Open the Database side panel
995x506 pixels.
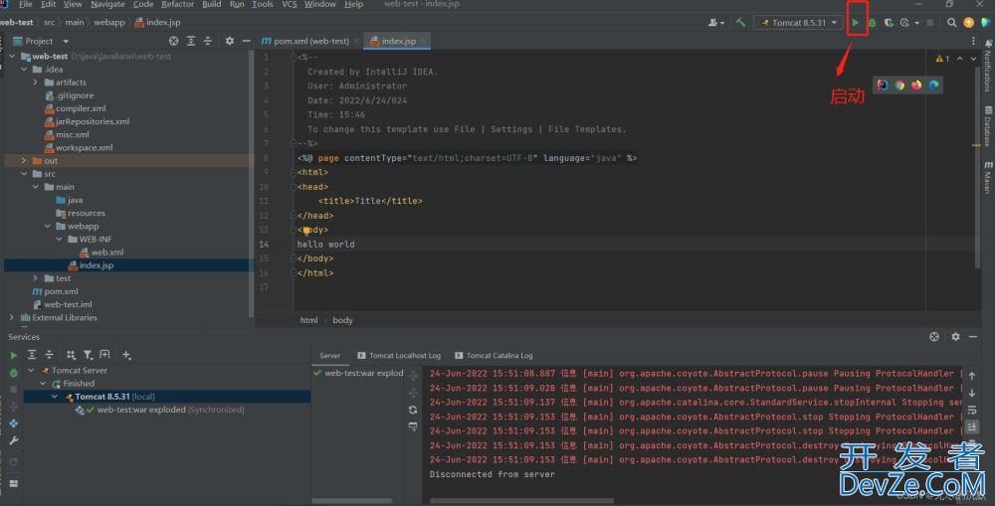pyautogui.click(x=988, y=125)
